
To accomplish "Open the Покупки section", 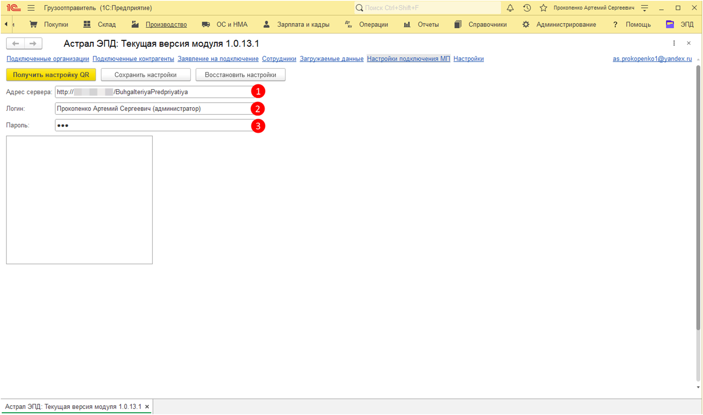I will [56, 24].
